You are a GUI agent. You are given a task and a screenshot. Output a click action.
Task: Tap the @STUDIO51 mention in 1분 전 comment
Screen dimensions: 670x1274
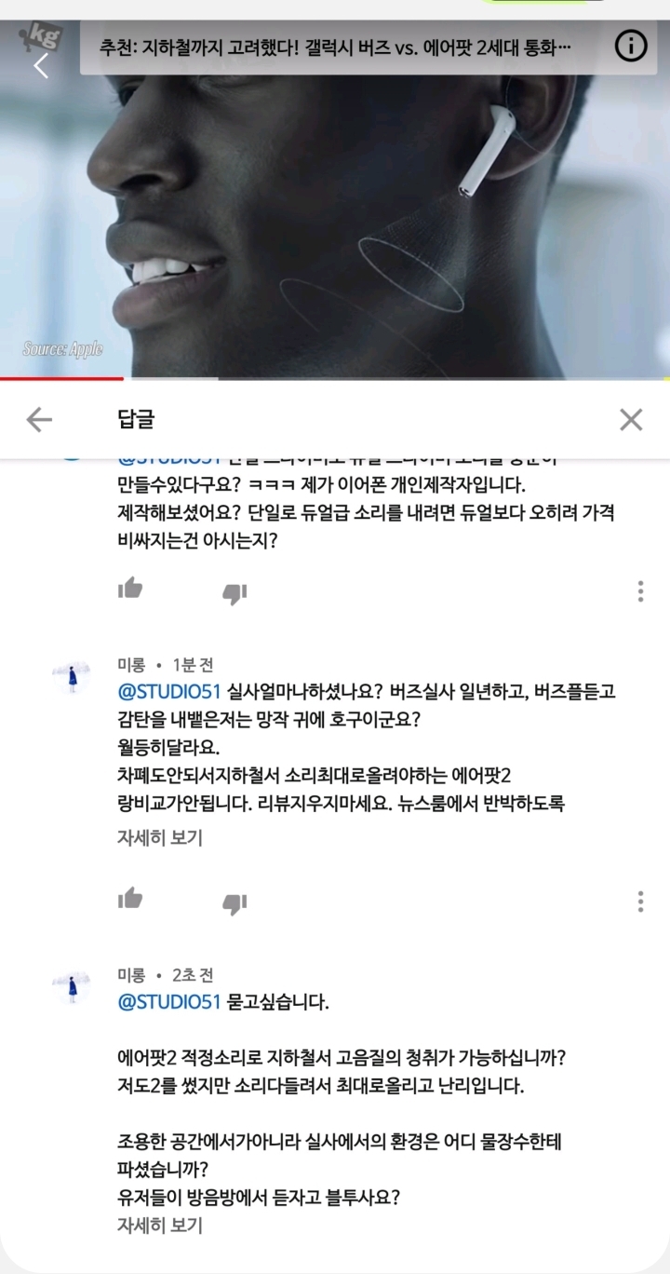point(168,692)
